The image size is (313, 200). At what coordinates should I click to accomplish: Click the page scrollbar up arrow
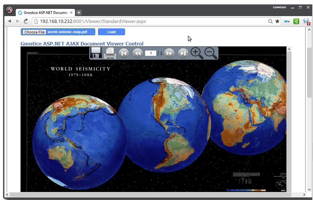pyautogui.click(x=309, y=30)
